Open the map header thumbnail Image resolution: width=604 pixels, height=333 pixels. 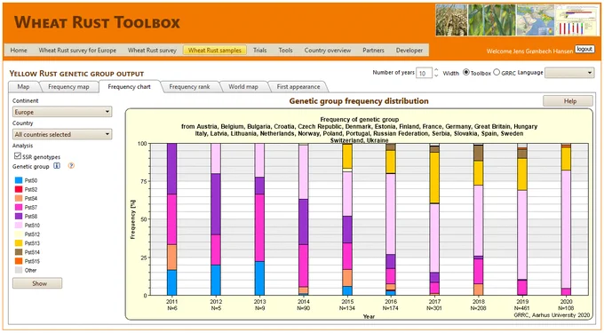click(x=535, y=20)
